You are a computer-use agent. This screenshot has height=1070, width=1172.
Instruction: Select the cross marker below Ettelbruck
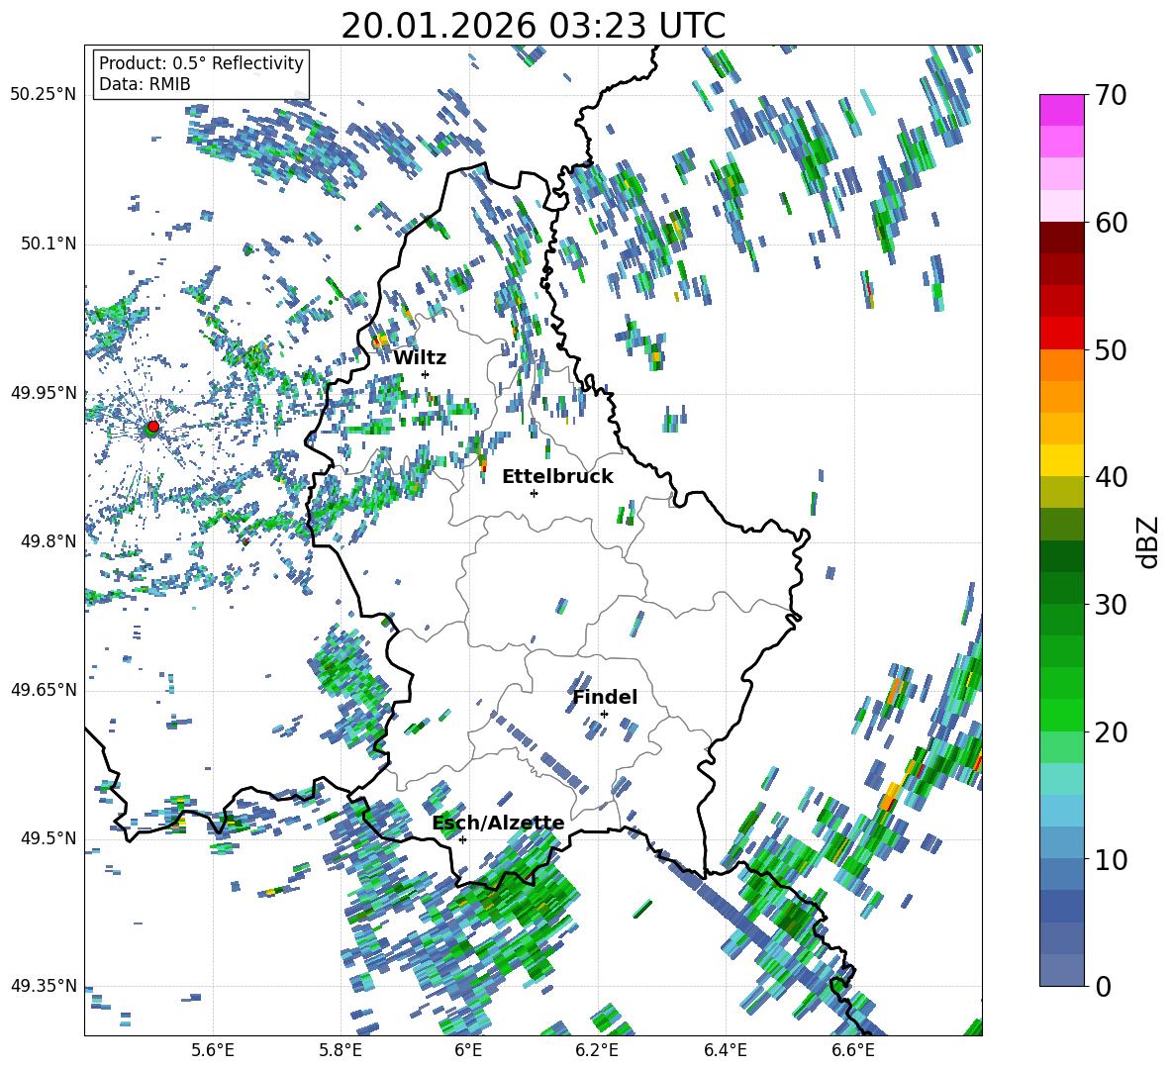click(x=534, y=493)
